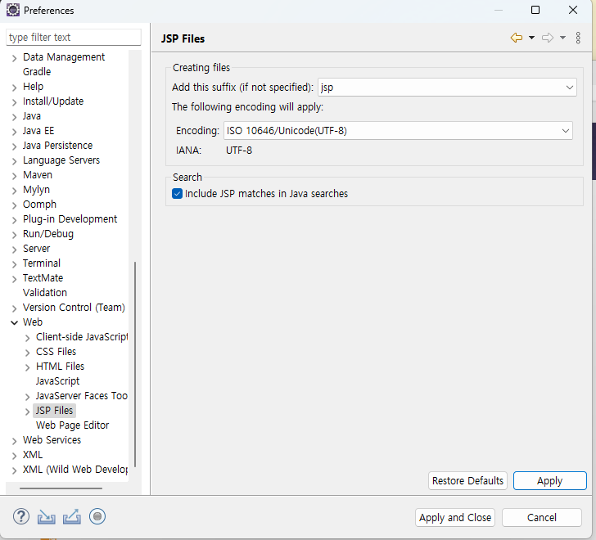The width and height of the screenshot is (596, 540).
Task: Expand the Maven node arrow
Action: [x=15, y=176]
